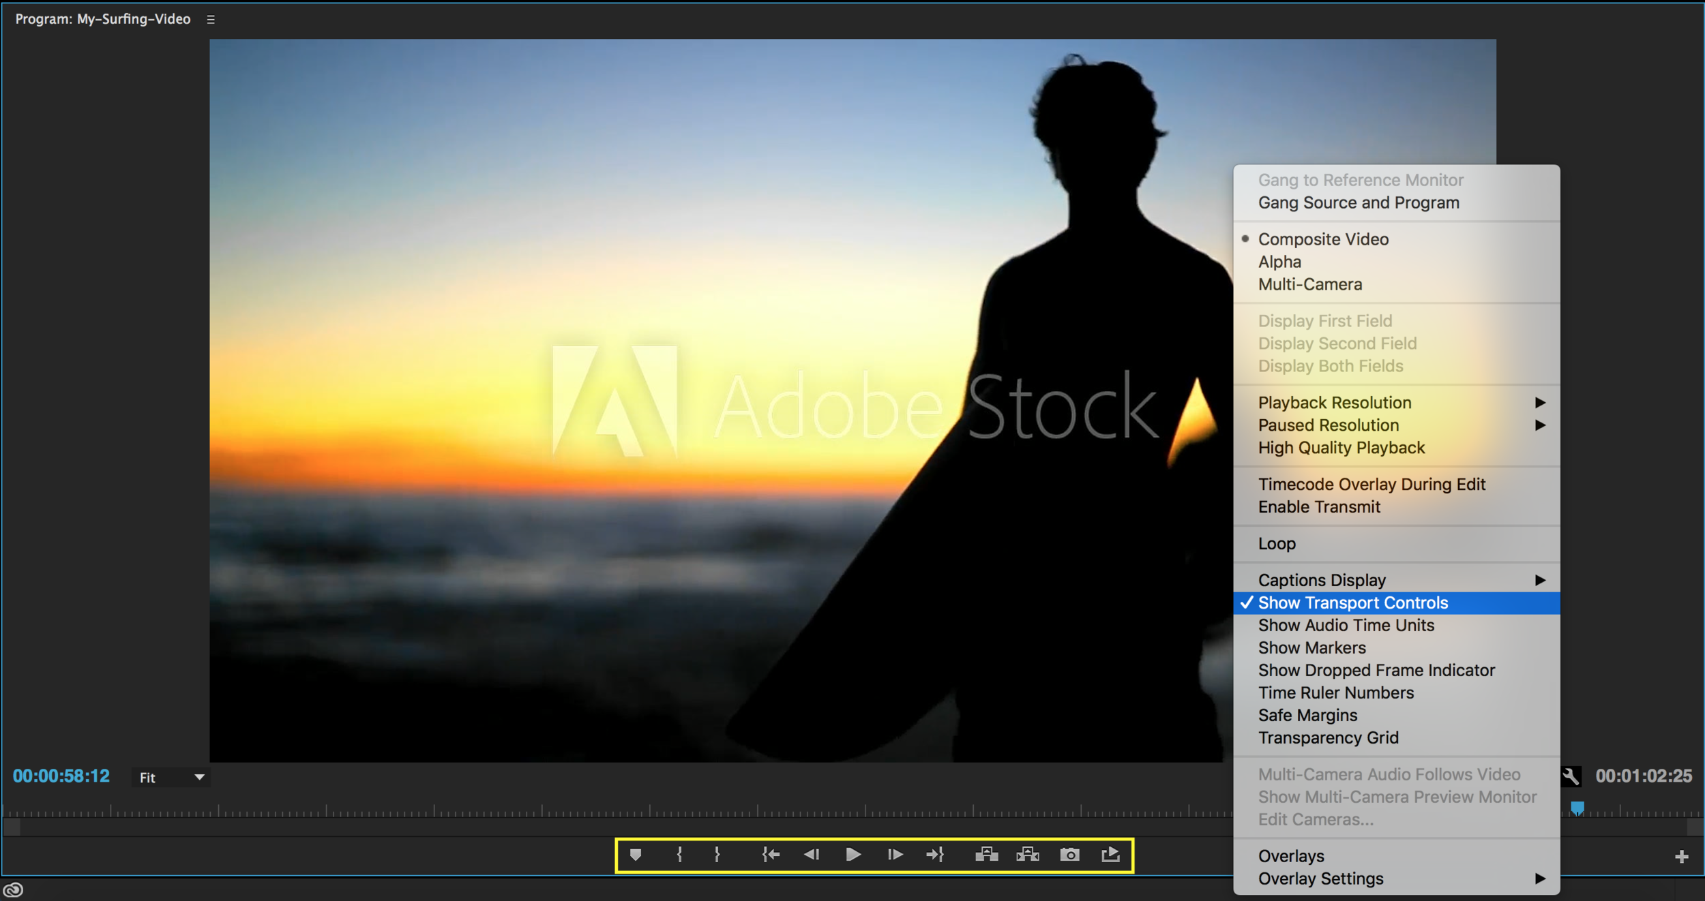Click the playhead marker on time ruler
Viewport: 1705px width, 901px height.
[1577, 808]
